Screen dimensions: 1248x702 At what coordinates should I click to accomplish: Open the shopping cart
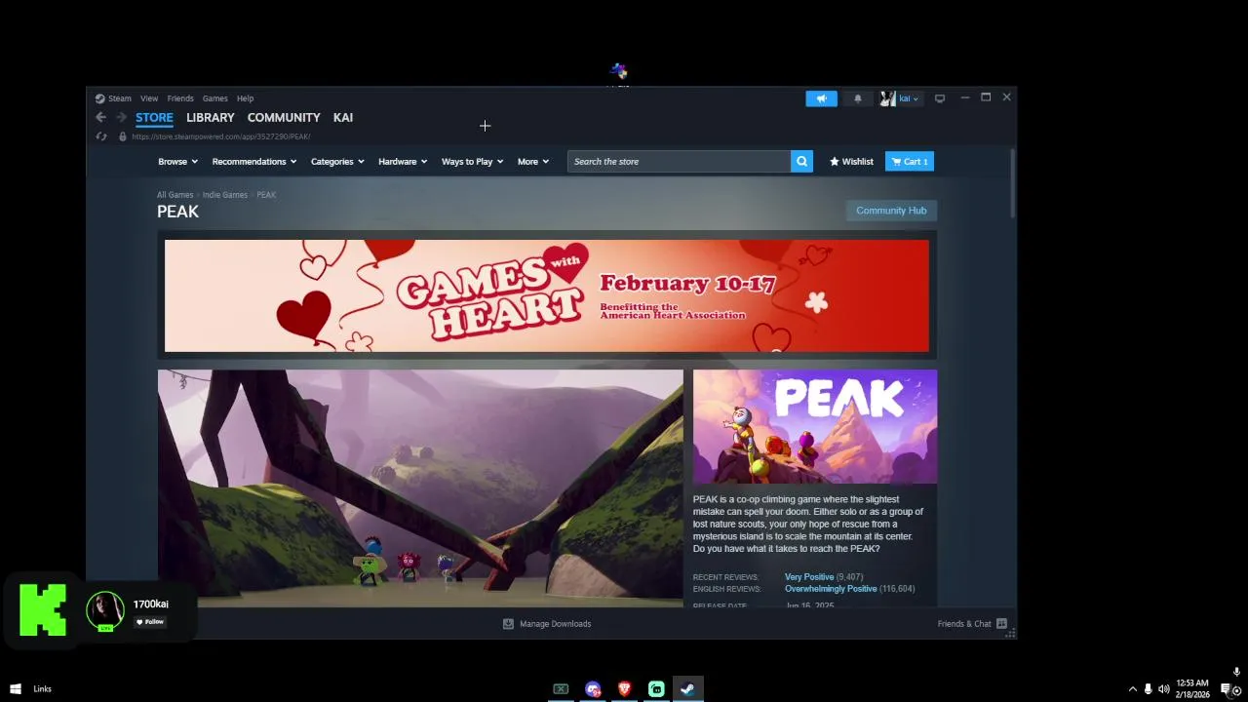(910, 162)
